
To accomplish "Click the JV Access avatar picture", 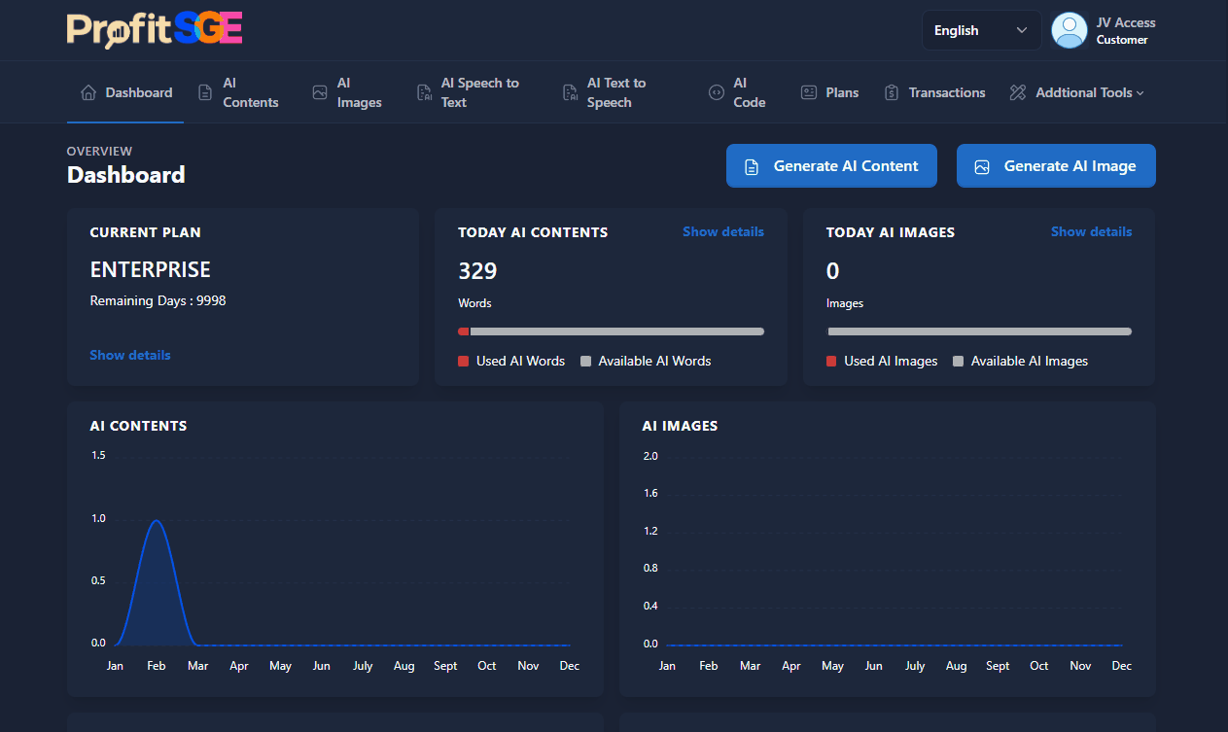I will (x=1070, y=30).
